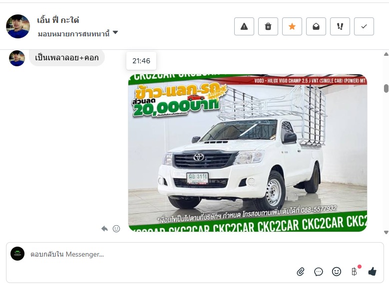Open the Hilux Vigo truck image
Image resolution: width=389 pixels, height=289 pixels.
(248, 153)
